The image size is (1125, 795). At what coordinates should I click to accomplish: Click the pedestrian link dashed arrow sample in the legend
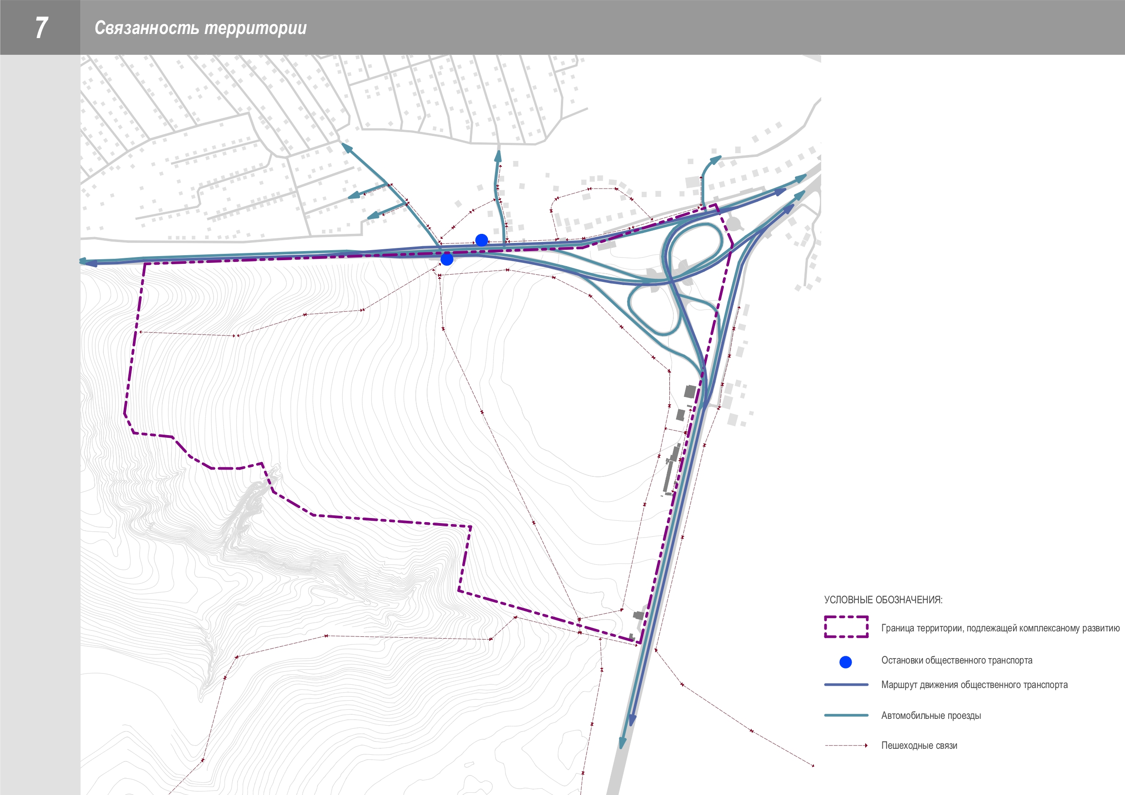click(846, 745)
